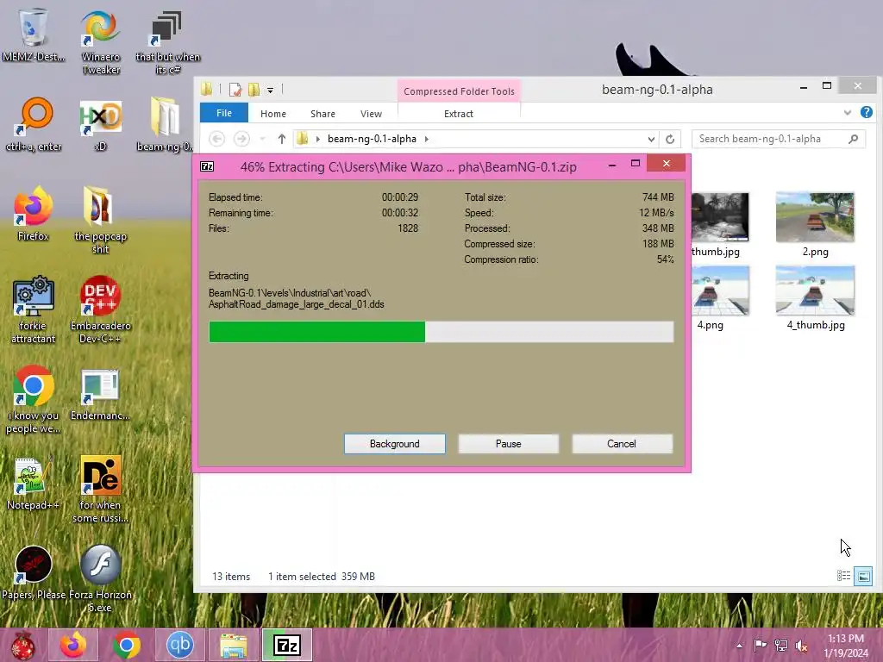The width and height of the screenshot is (883, 662).
Task: Open the Share ribbon tab
Action: (323, 114)
